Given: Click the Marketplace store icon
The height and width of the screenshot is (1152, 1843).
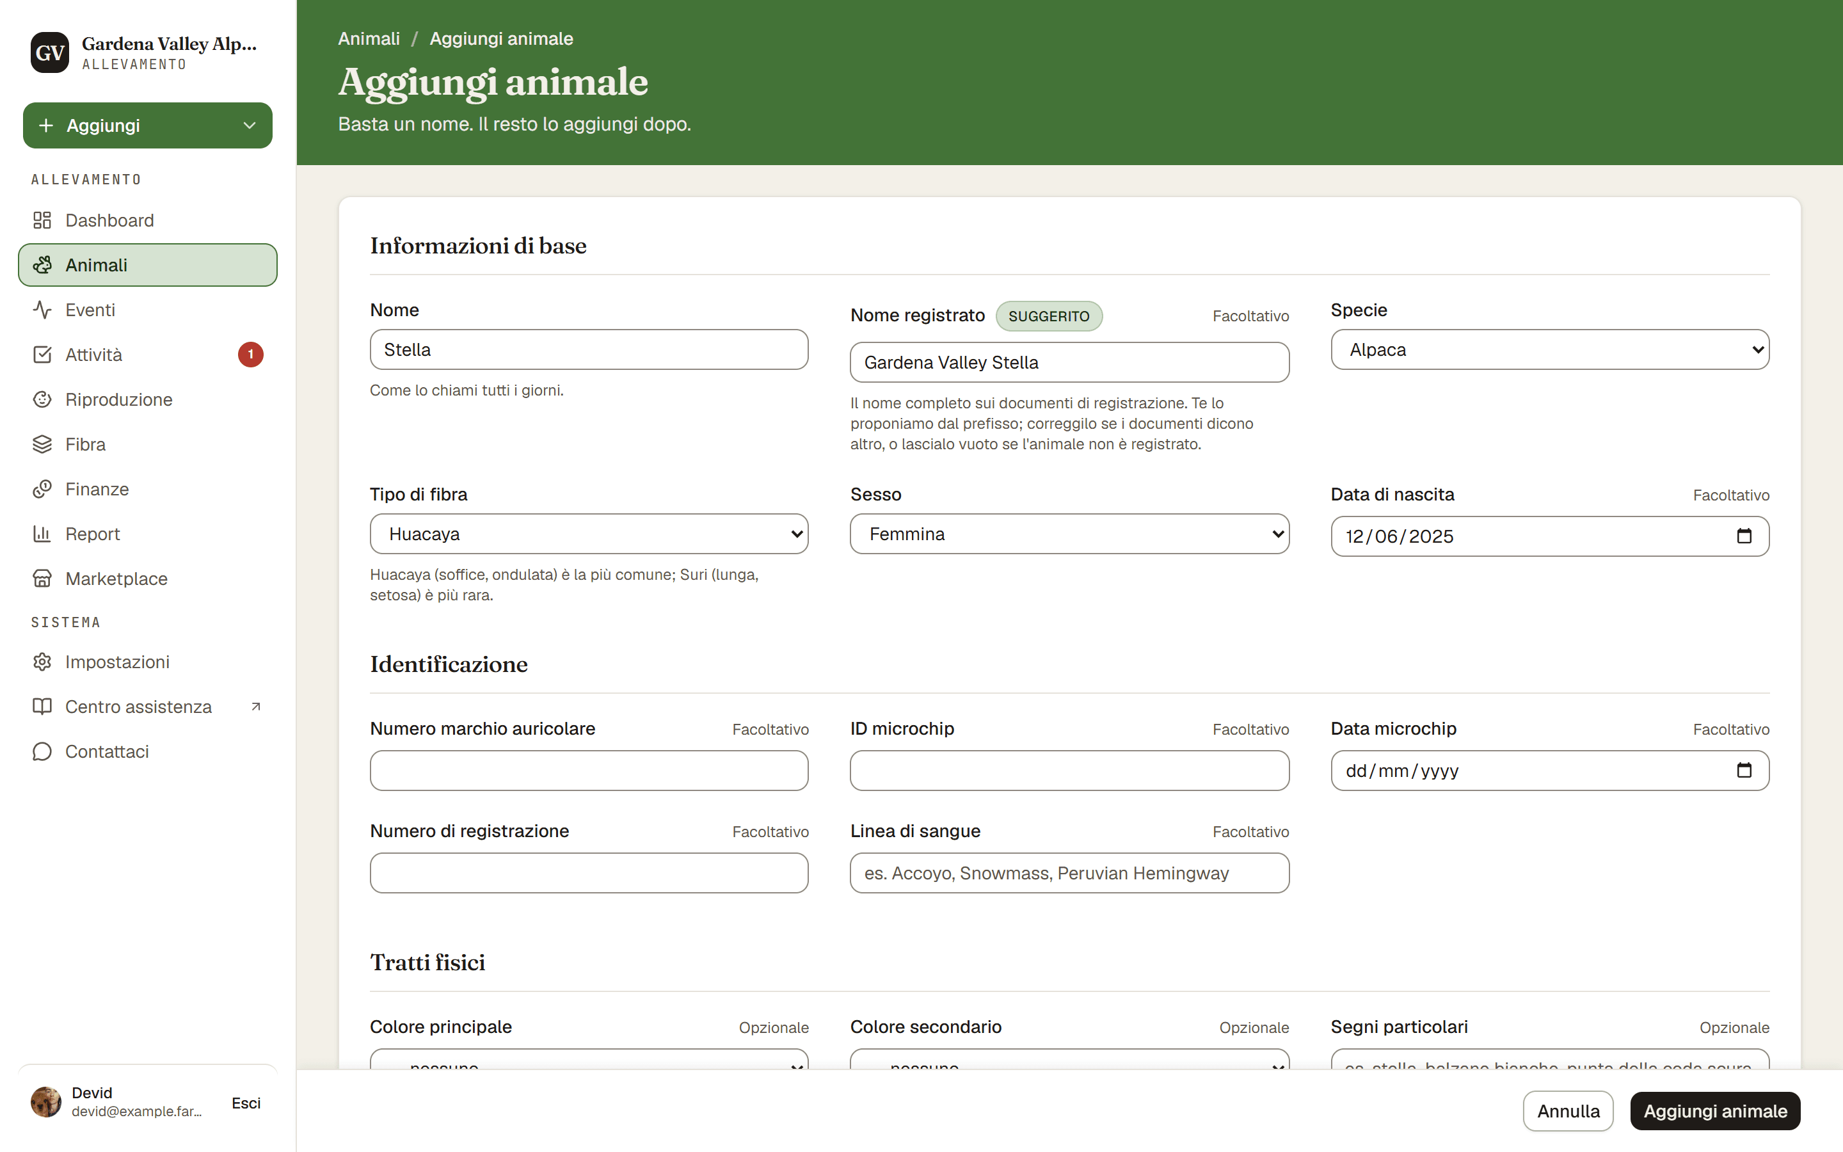Looking at the screenshot, I should point(42,579).
